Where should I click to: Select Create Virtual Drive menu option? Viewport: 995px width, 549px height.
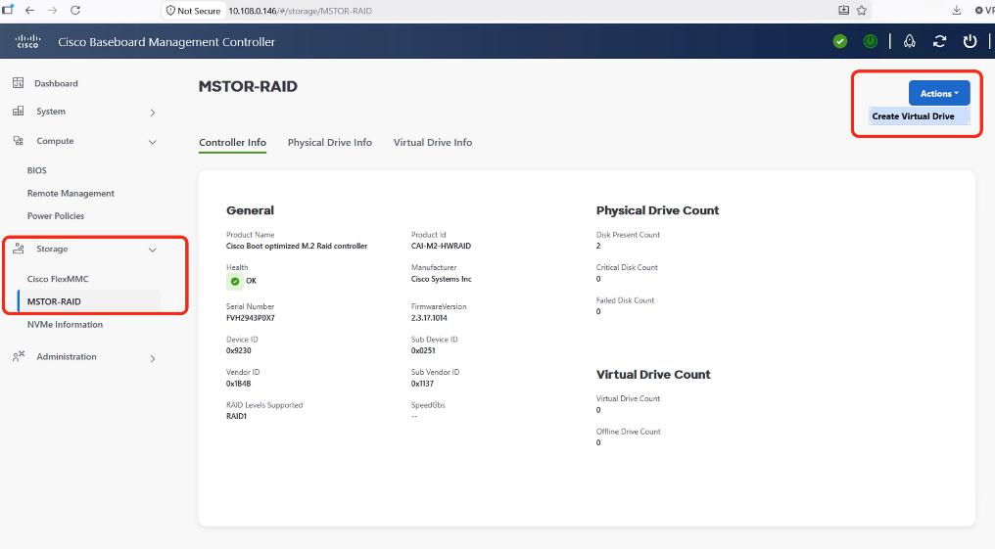click(x=919, y=116)
